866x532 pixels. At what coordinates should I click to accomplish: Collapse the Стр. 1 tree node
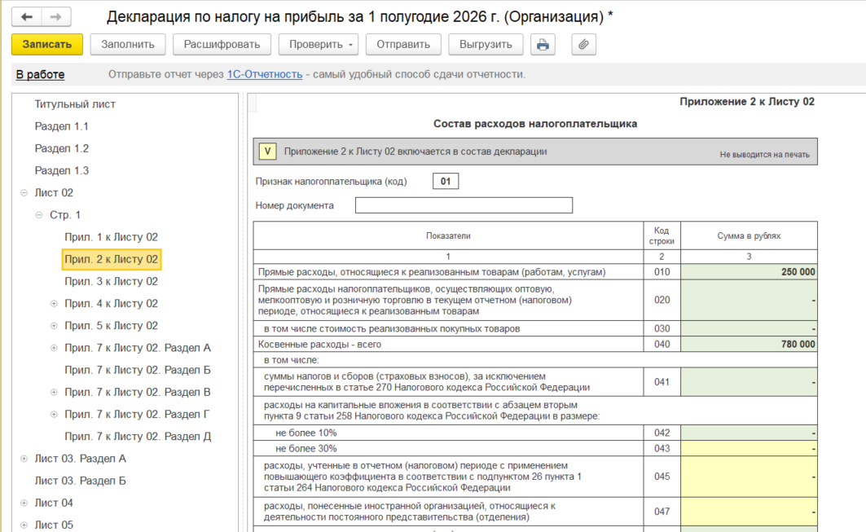(38, 215)
